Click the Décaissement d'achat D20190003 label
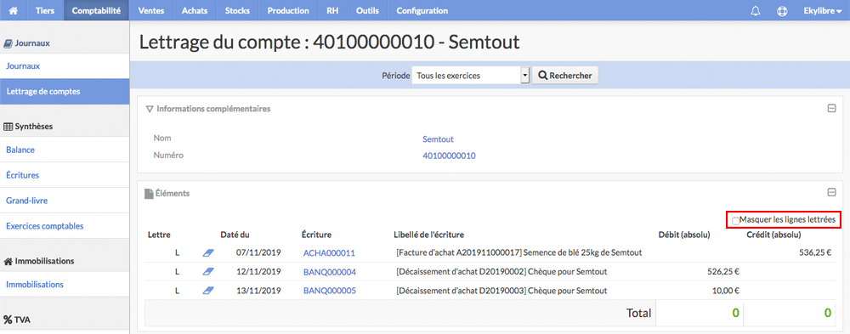 point(502,291)
